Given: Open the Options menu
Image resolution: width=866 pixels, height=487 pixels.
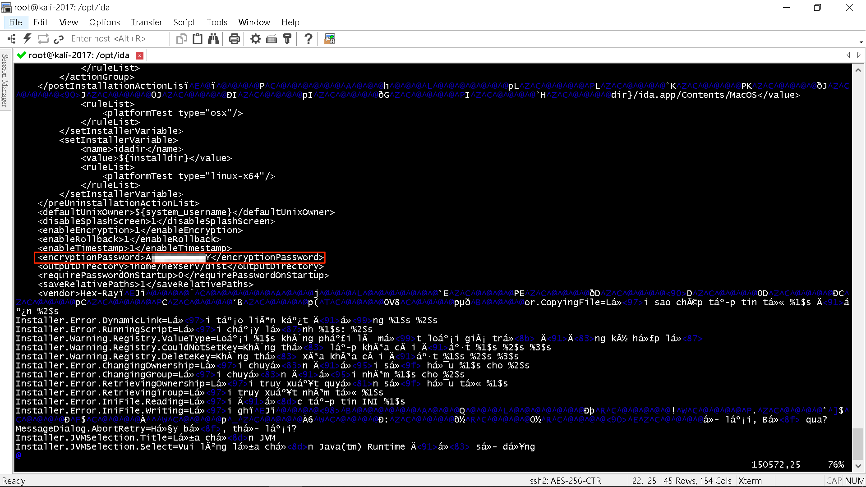Looking at the screenshot, I should [x=104, y=22].
